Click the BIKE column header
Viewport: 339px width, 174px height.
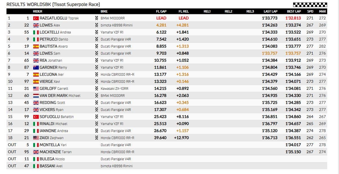(x=104, y=11)
